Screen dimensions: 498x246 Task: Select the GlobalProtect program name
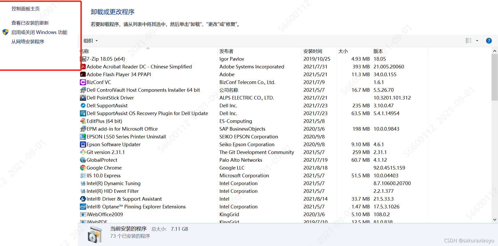[102, 160]
